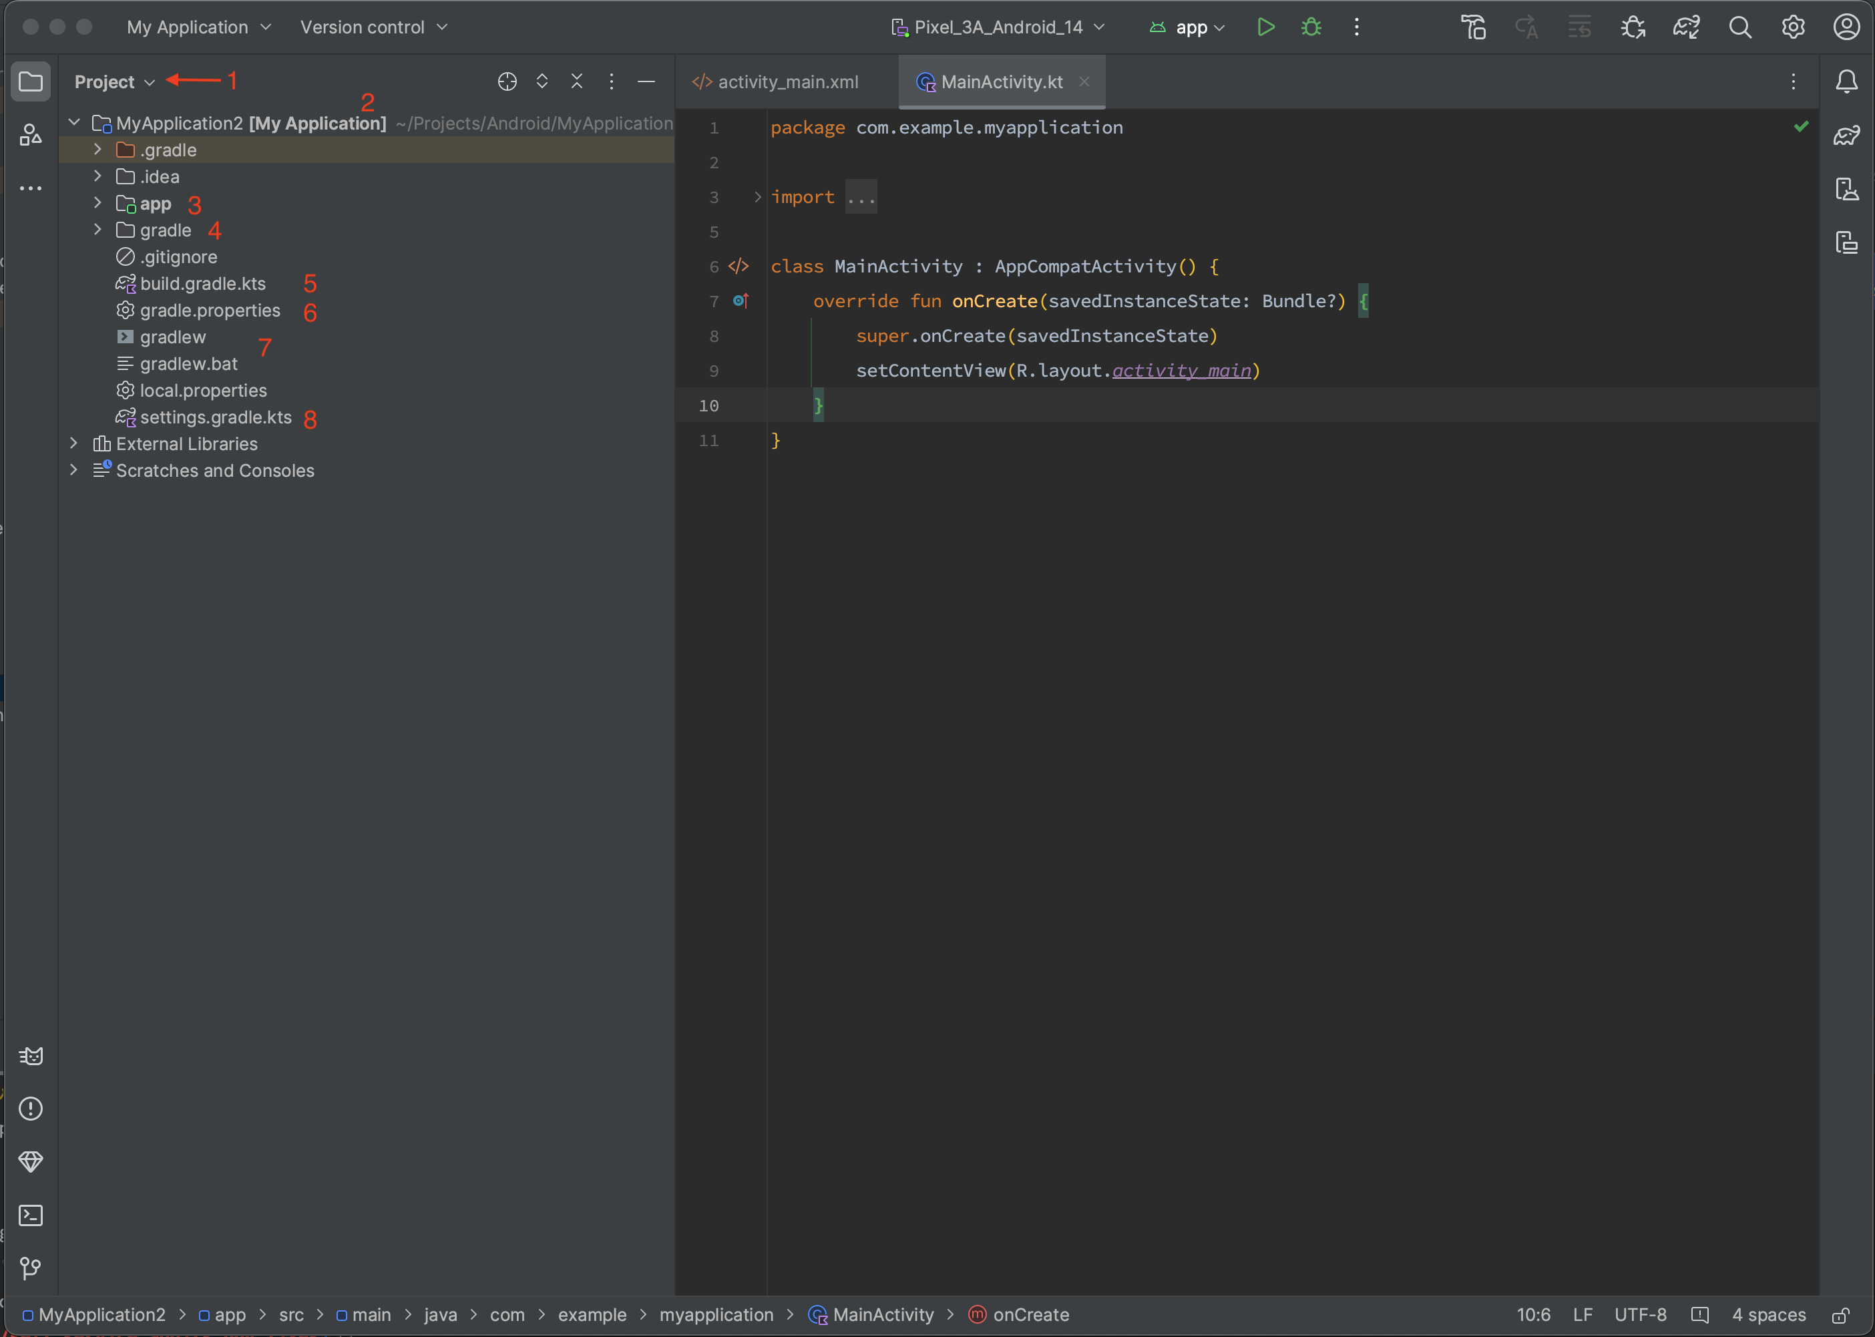Click on settings.gradle.kts file
The image size is (1875, 1337).
pyautogui.click(x=216, y=417)
